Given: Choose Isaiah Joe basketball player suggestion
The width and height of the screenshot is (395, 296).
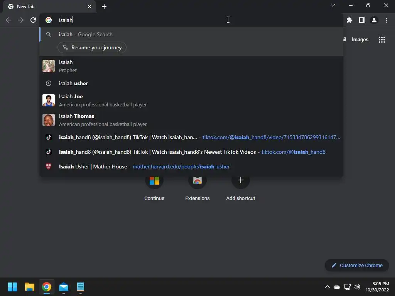Looking at the screenshot, I should pos(191,101).
